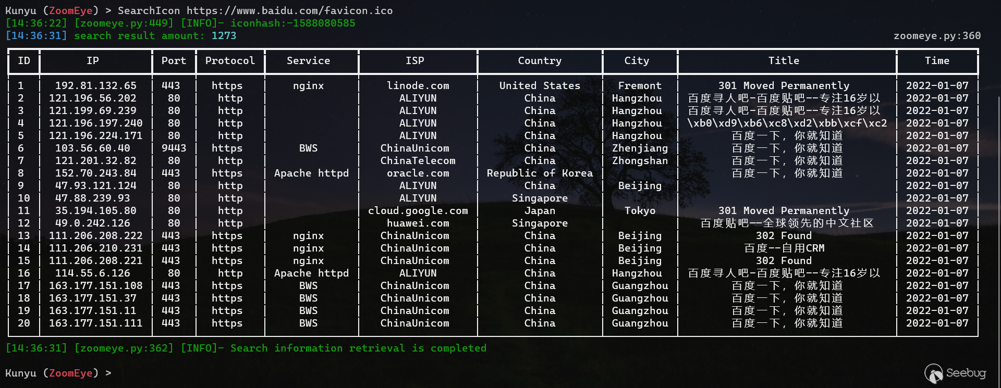Viewport: 1001px width, 388px height.
Task: Click the Seebug logo icon
Action: point(933,373)
